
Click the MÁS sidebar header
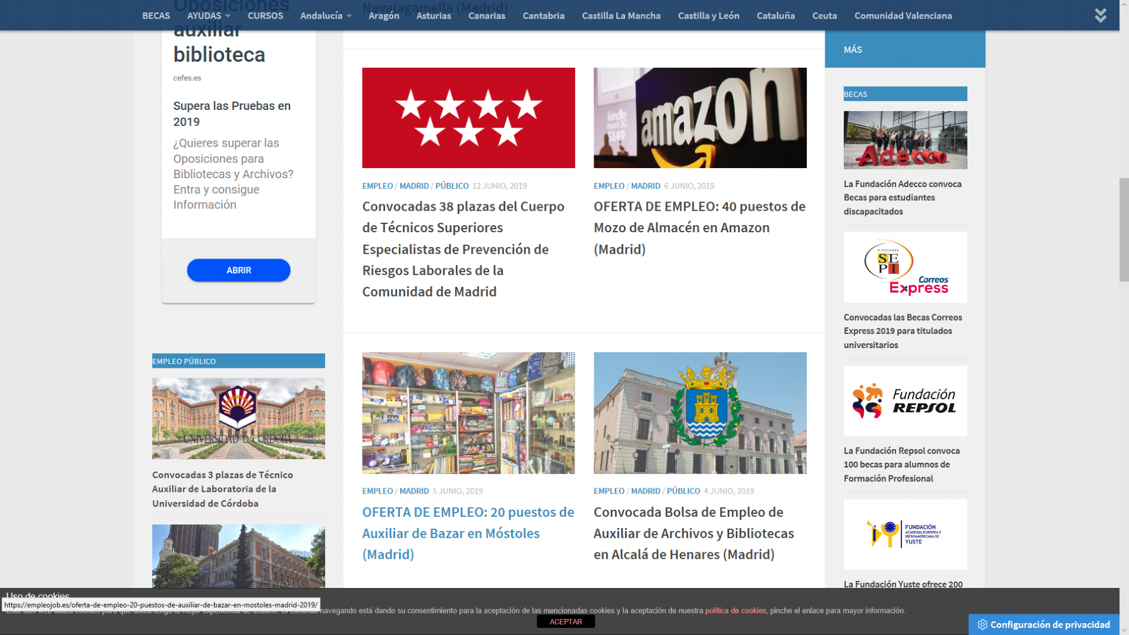click(905, 49)
